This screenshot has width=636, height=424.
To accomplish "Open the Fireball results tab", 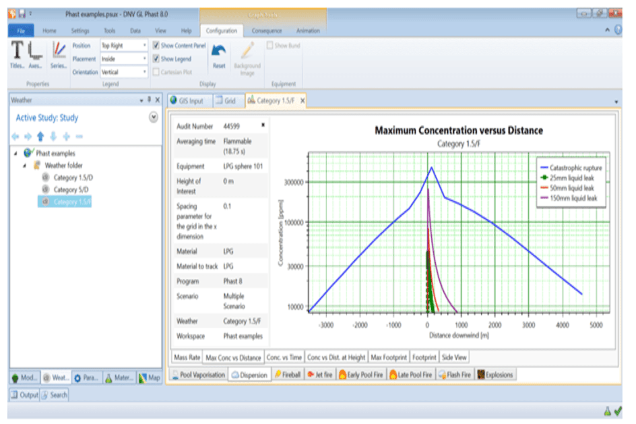I will pos(288,375).
